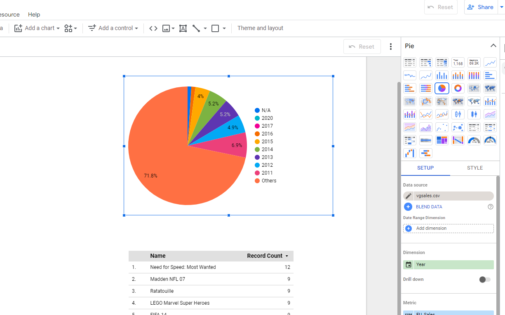Screen dimensions: 505x315
Task: Open the chart's three-dot more options menu
Action: click(391, 47)
